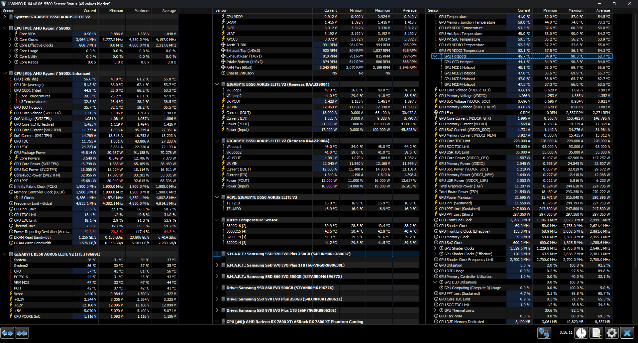This screenshot has height=343, width=638.
Task: Expand S.M.A.R.T.: Samsung SSD 970 EVO Plus 1TB
Action: click(x=217, y=265)
